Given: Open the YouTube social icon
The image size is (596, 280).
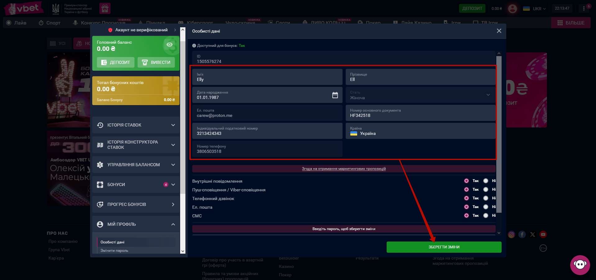Looking at the screenshot, I should (x=543, y=235).
